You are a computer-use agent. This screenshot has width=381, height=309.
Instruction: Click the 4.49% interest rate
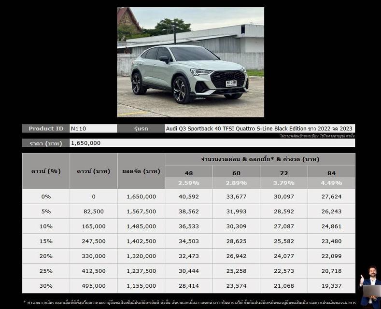click(331, 183)
